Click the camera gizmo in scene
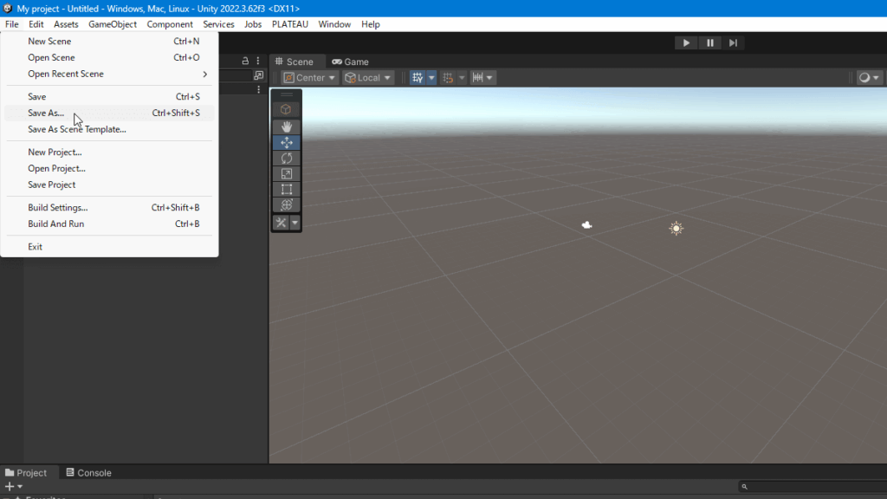The image size is (887, 499). (587, 225)
